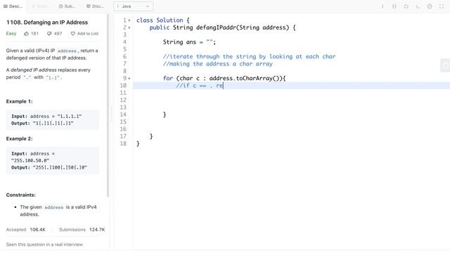Click the public String defangIPaddr method signature

click(x=222, y=27)
